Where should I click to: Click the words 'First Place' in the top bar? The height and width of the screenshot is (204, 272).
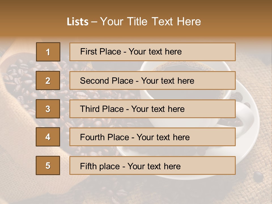[x=101, y=52]
